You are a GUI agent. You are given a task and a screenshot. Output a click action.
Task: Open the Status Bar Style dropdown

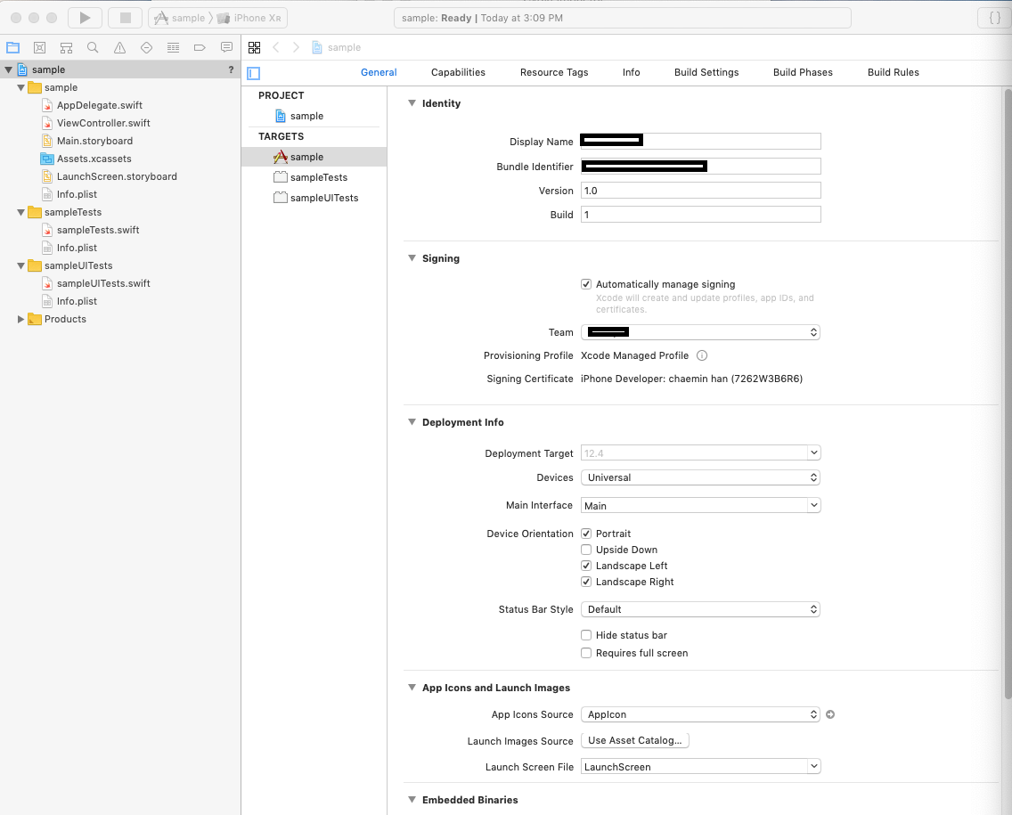701,609
